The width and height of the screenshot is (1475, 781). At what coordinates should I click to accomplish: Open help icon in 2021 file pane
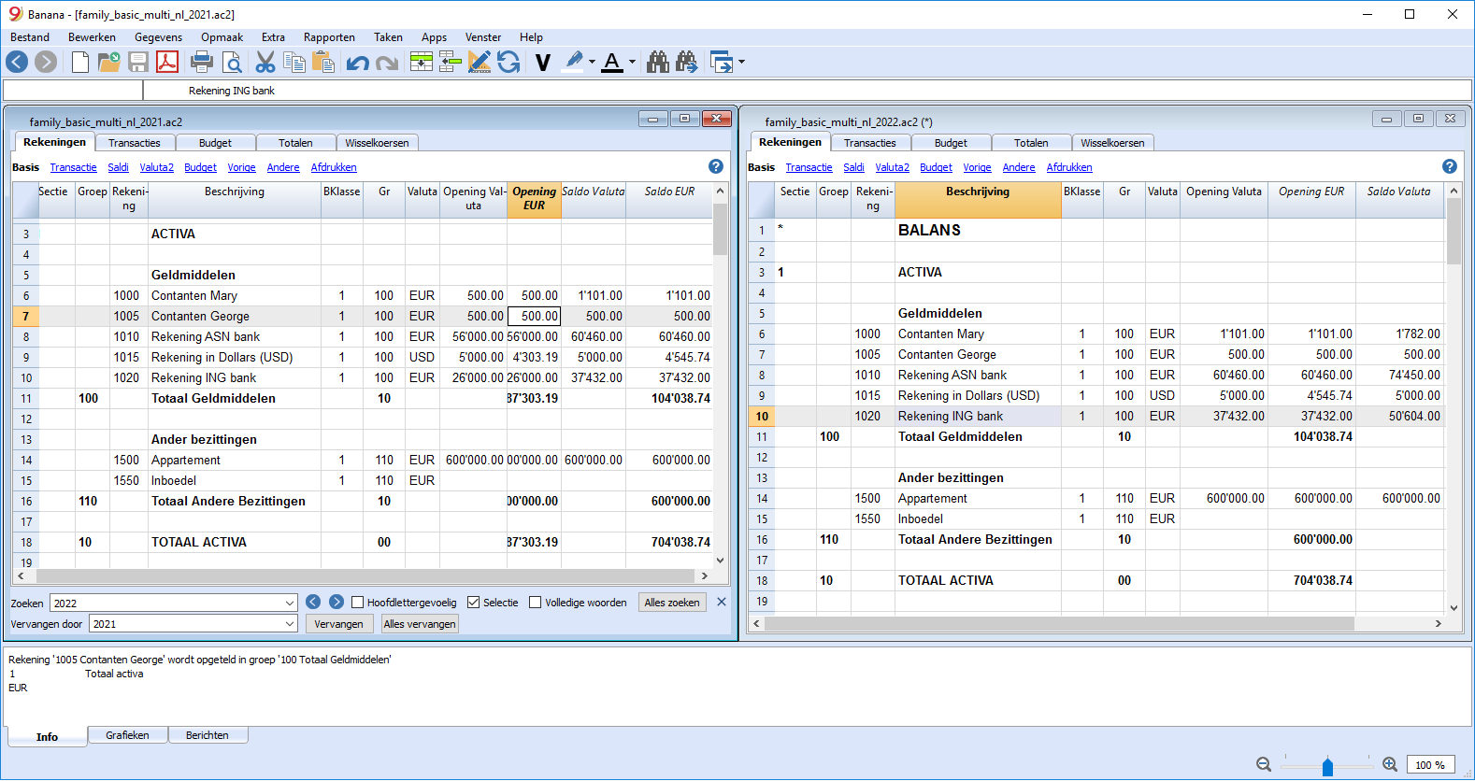tap(716, 166)
